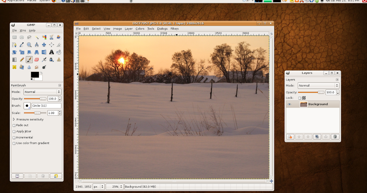Open the paintbrush Mode dropdown

point(42,92)
